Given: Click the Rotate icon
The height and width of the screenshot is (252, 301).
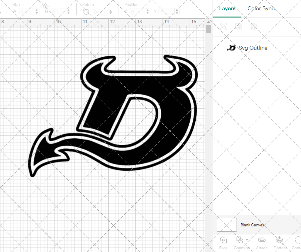Looking at the screenshot, I should (x=86, y=12).
